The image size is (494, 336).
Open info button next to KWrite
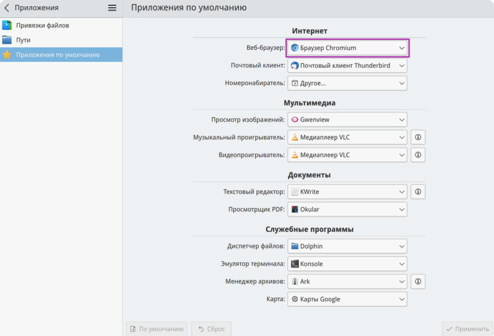tap(418, 192)
